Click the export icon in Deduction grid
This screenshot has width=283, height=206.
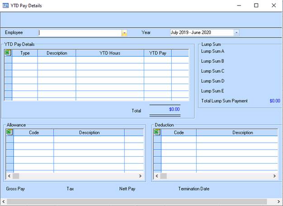pos(157,132)
